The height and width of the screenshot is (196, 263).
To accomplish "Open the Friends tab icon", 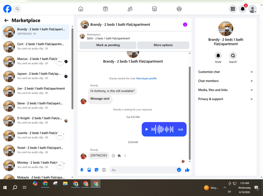I will 130,9.
